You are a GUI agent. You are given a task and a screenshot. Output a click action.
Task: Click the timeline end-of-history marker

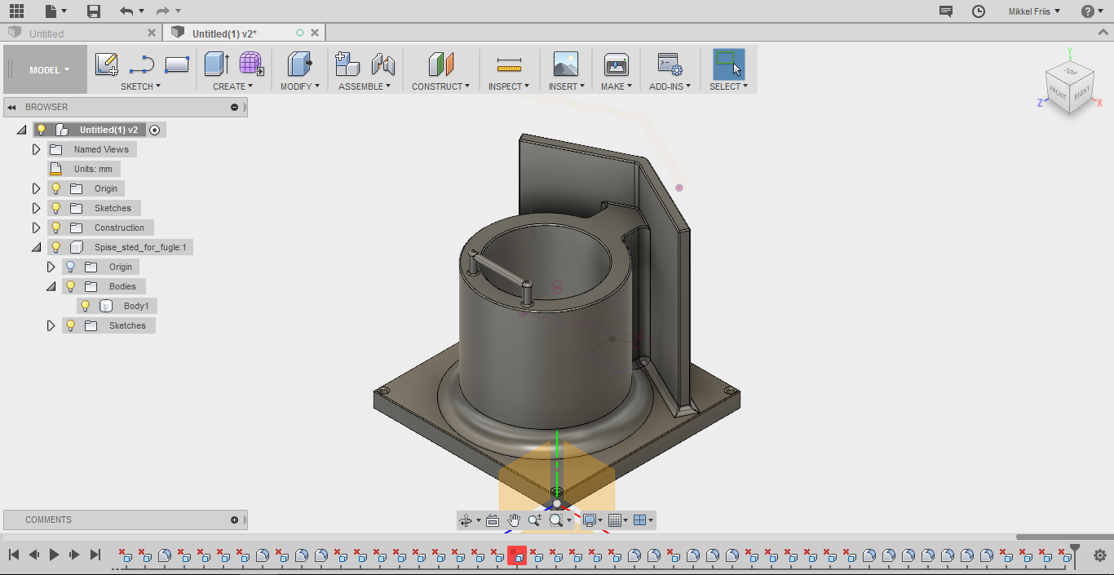point(1075,555)
